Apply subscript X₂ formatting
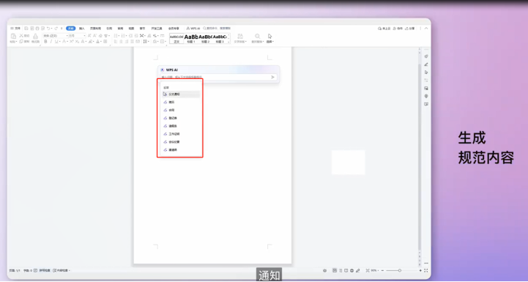This screenshot has width=528, height=282. coord(77,42)
